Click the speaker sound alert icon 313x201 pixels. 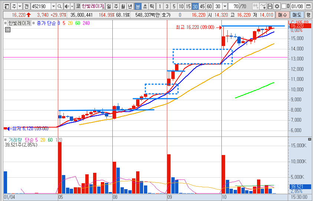(x=67, y=6)
